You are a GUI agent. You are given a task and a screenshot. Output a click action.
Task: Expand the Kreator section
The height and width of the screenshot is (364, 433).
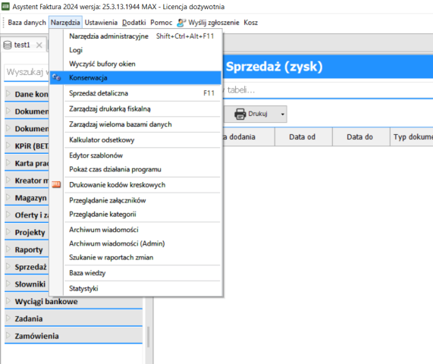8,180
